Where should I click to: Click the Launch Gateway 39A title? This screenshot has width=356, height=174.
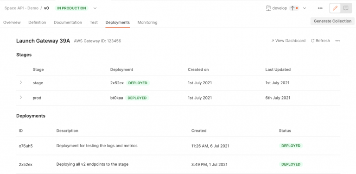(x=43, y=41)
